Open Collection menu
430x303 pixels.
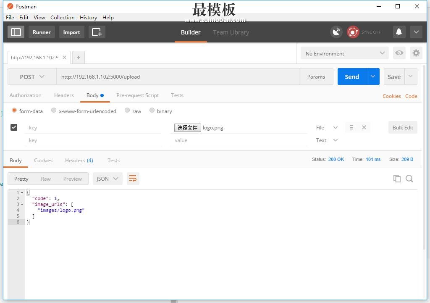[63, 17]
